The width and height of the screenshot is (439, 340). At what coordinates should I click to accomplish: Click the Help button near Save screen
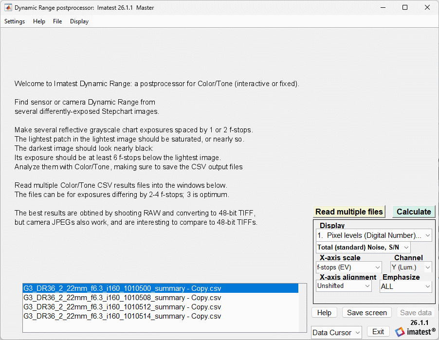point(324,313)
